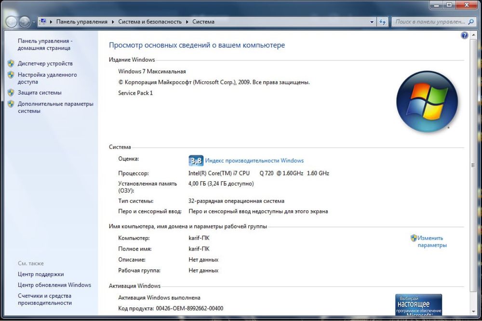
Task: Open recent pages dropdown next to Forward button
Action: [x=34, y=22]
